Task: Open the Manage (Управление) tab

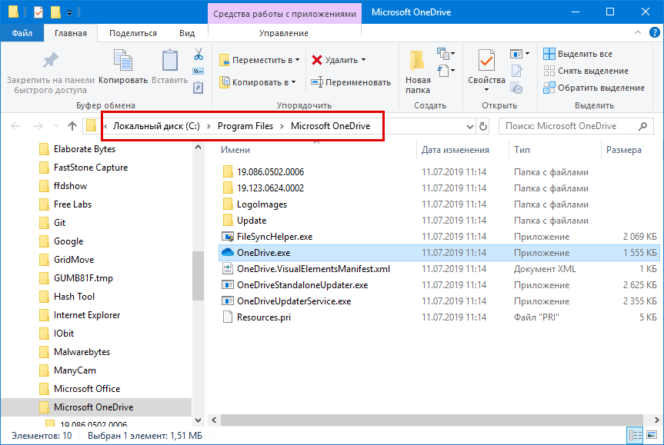Action: click(x=284, y=33)
